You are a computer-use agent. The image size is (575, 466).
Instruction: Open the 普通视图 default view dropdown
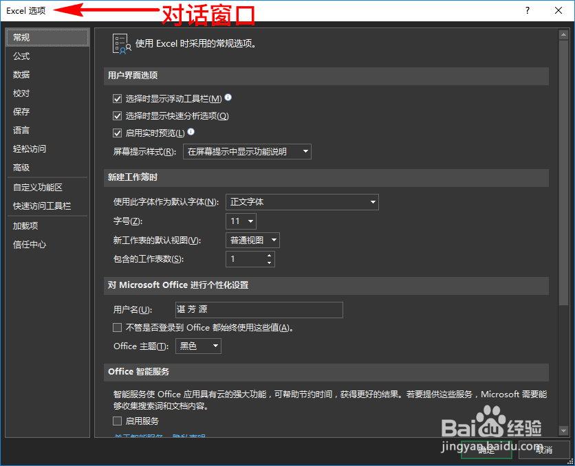click(252, 241)
